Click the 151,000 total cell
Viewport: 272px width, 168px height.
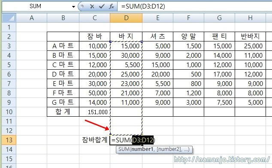[95, 112]
